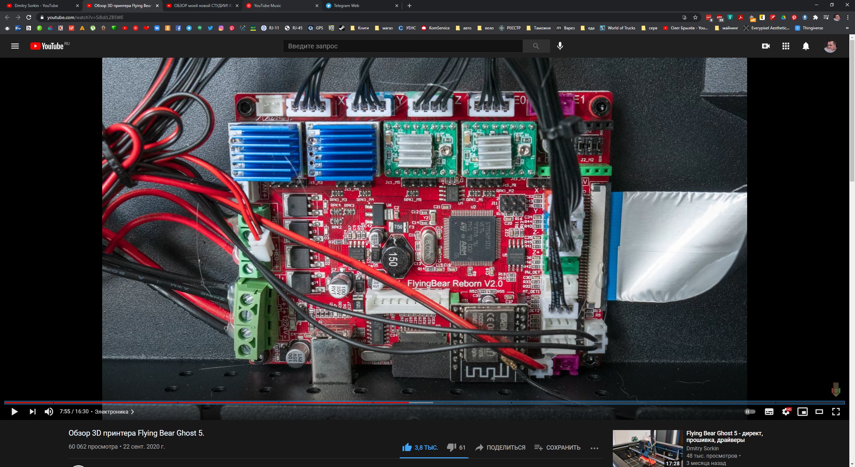Open recommended Flying Bear Ghost 5 thumbnail
Viewport: 855px width, 467px height.
tap(648, 449)
